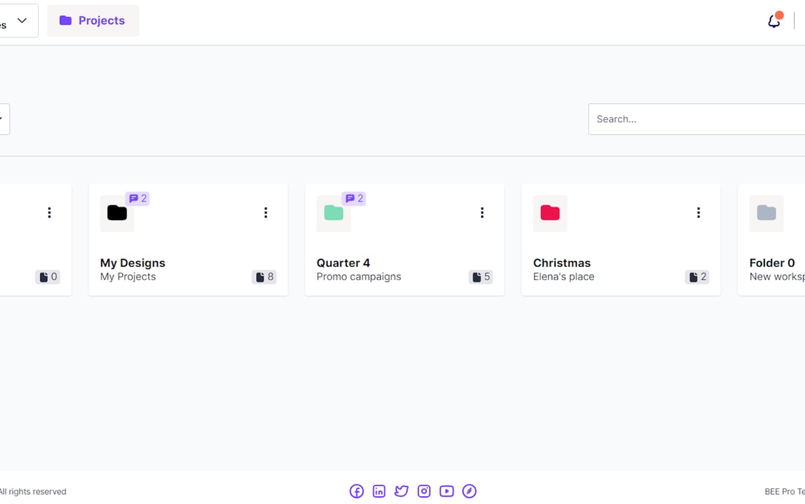The height and width of the screenshot is (504, 805).
Task: Open the feather blog icon in the footer
Action: coord(469,491)
